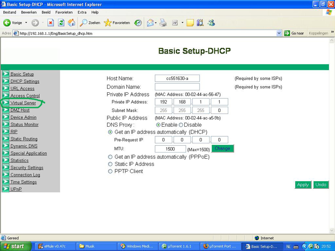Open the address bar dropdown arrow
335x251 pixels.
coord(279,33)
